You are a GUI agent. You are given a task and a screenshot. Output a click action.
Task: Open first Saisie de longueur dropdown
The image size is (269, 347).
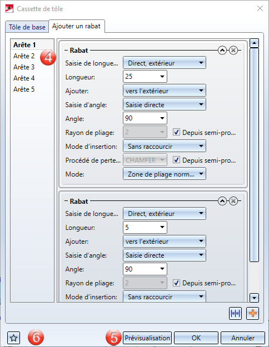click(165, 63)
